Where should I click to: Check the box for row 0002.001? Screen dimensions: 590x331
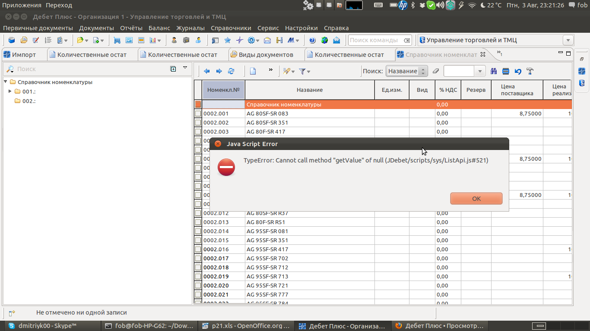click(198, 114)
